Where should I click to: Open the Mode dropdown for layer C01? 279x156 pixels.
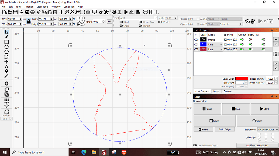(x=215, y=44)
